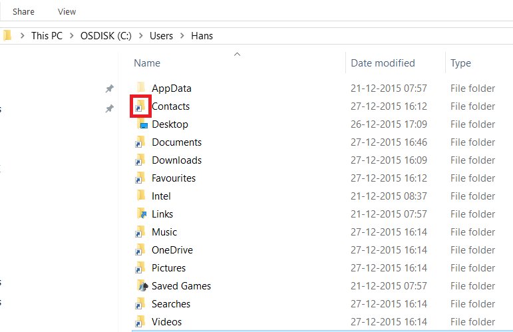
Task: Navigate to This PC in breadcrumb
Action: click(47, 36)
